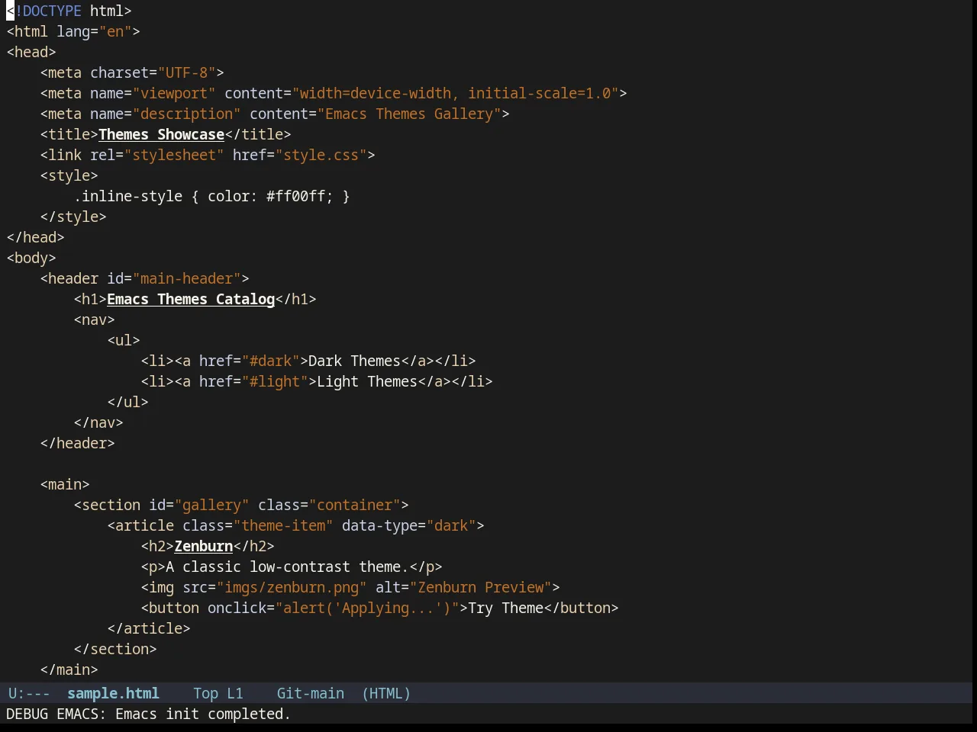The height and width of the screenshot is (732, 977).
Task: Click the "description" meta name value
Action: click(x=187, y=114)
